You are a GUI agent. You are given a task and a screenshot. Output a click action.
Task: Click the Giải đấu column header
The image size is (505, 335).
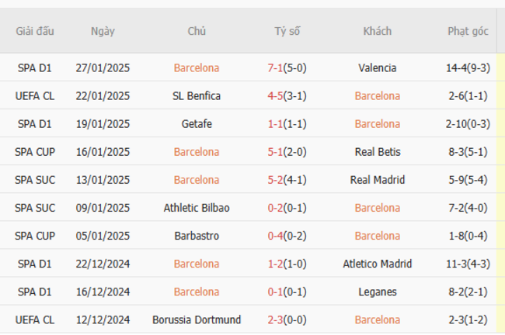35,31
